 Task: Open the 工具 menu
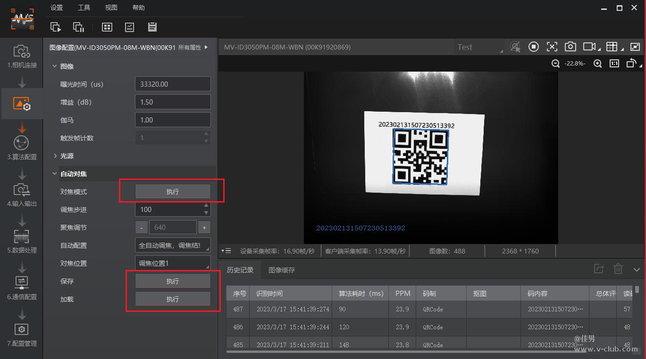point(84,8)
